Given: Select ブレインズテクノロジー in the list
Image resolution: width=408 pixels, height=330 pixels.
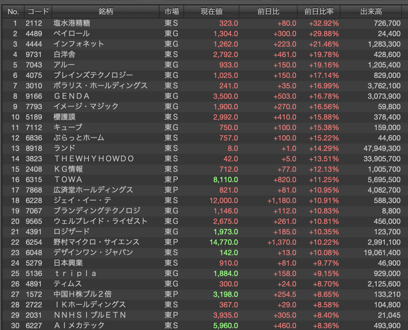Looking at the screenshot, I should click(x=93, y=75).
